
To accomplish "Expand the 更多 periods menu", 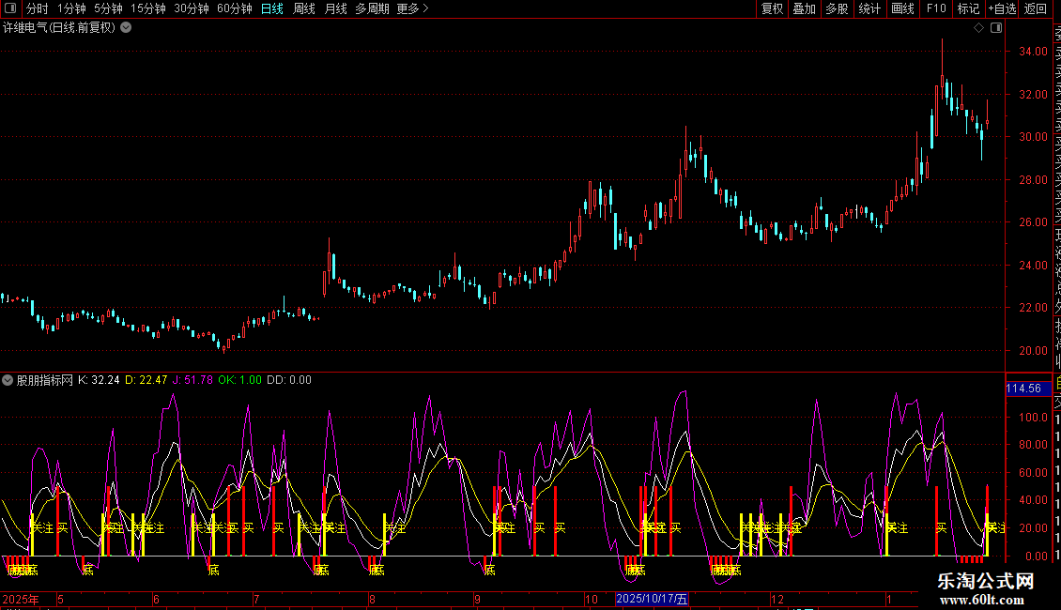I will point(412,9).
